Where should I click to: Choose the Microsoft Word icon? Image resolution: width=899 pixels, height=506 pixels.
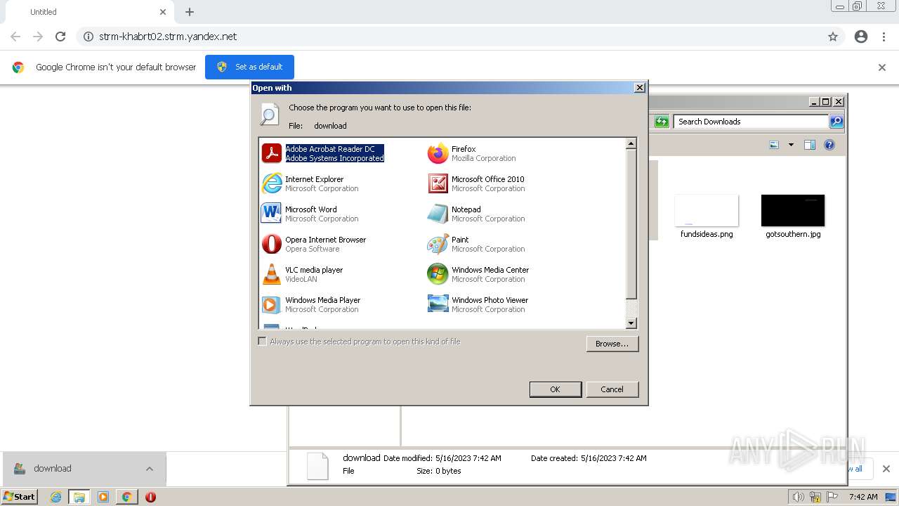click(271, 214)
